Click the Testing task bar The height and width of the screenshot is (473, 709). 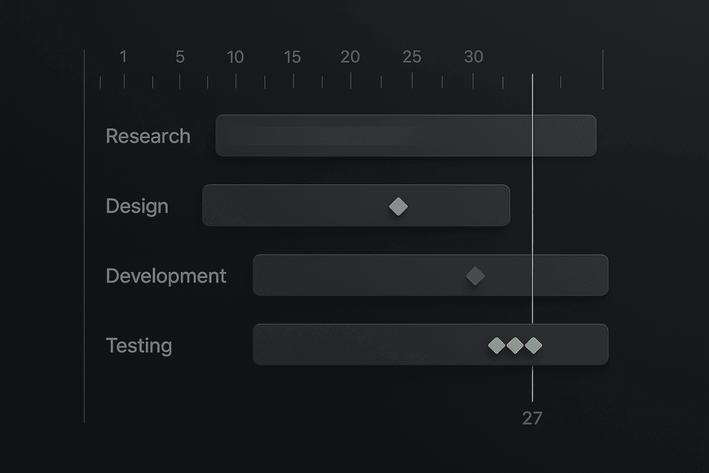[x=369, y=345]
